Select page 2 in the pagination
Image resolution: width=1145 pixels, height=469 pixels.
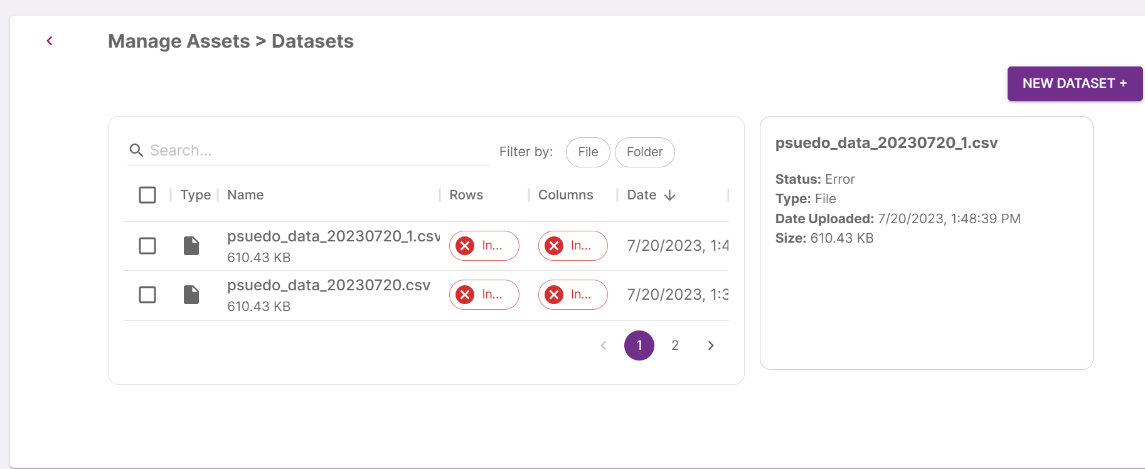(x=675, y=345)
